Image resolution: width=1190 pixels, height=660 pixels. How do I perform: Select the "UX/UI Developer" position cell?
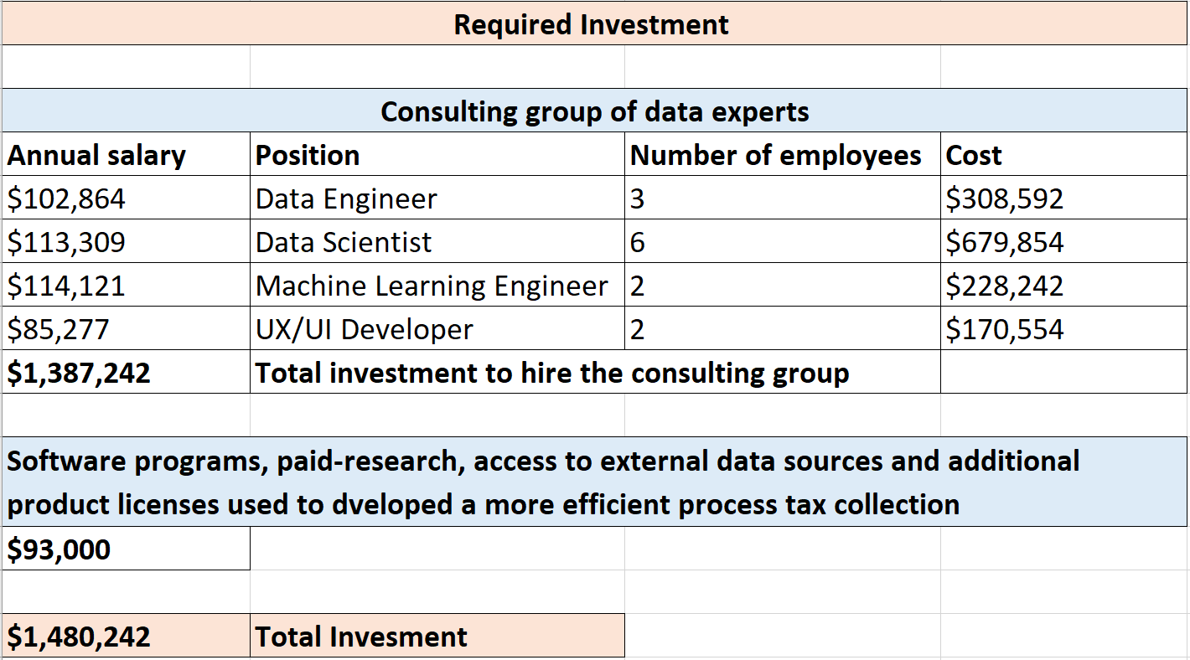(365, 330)
